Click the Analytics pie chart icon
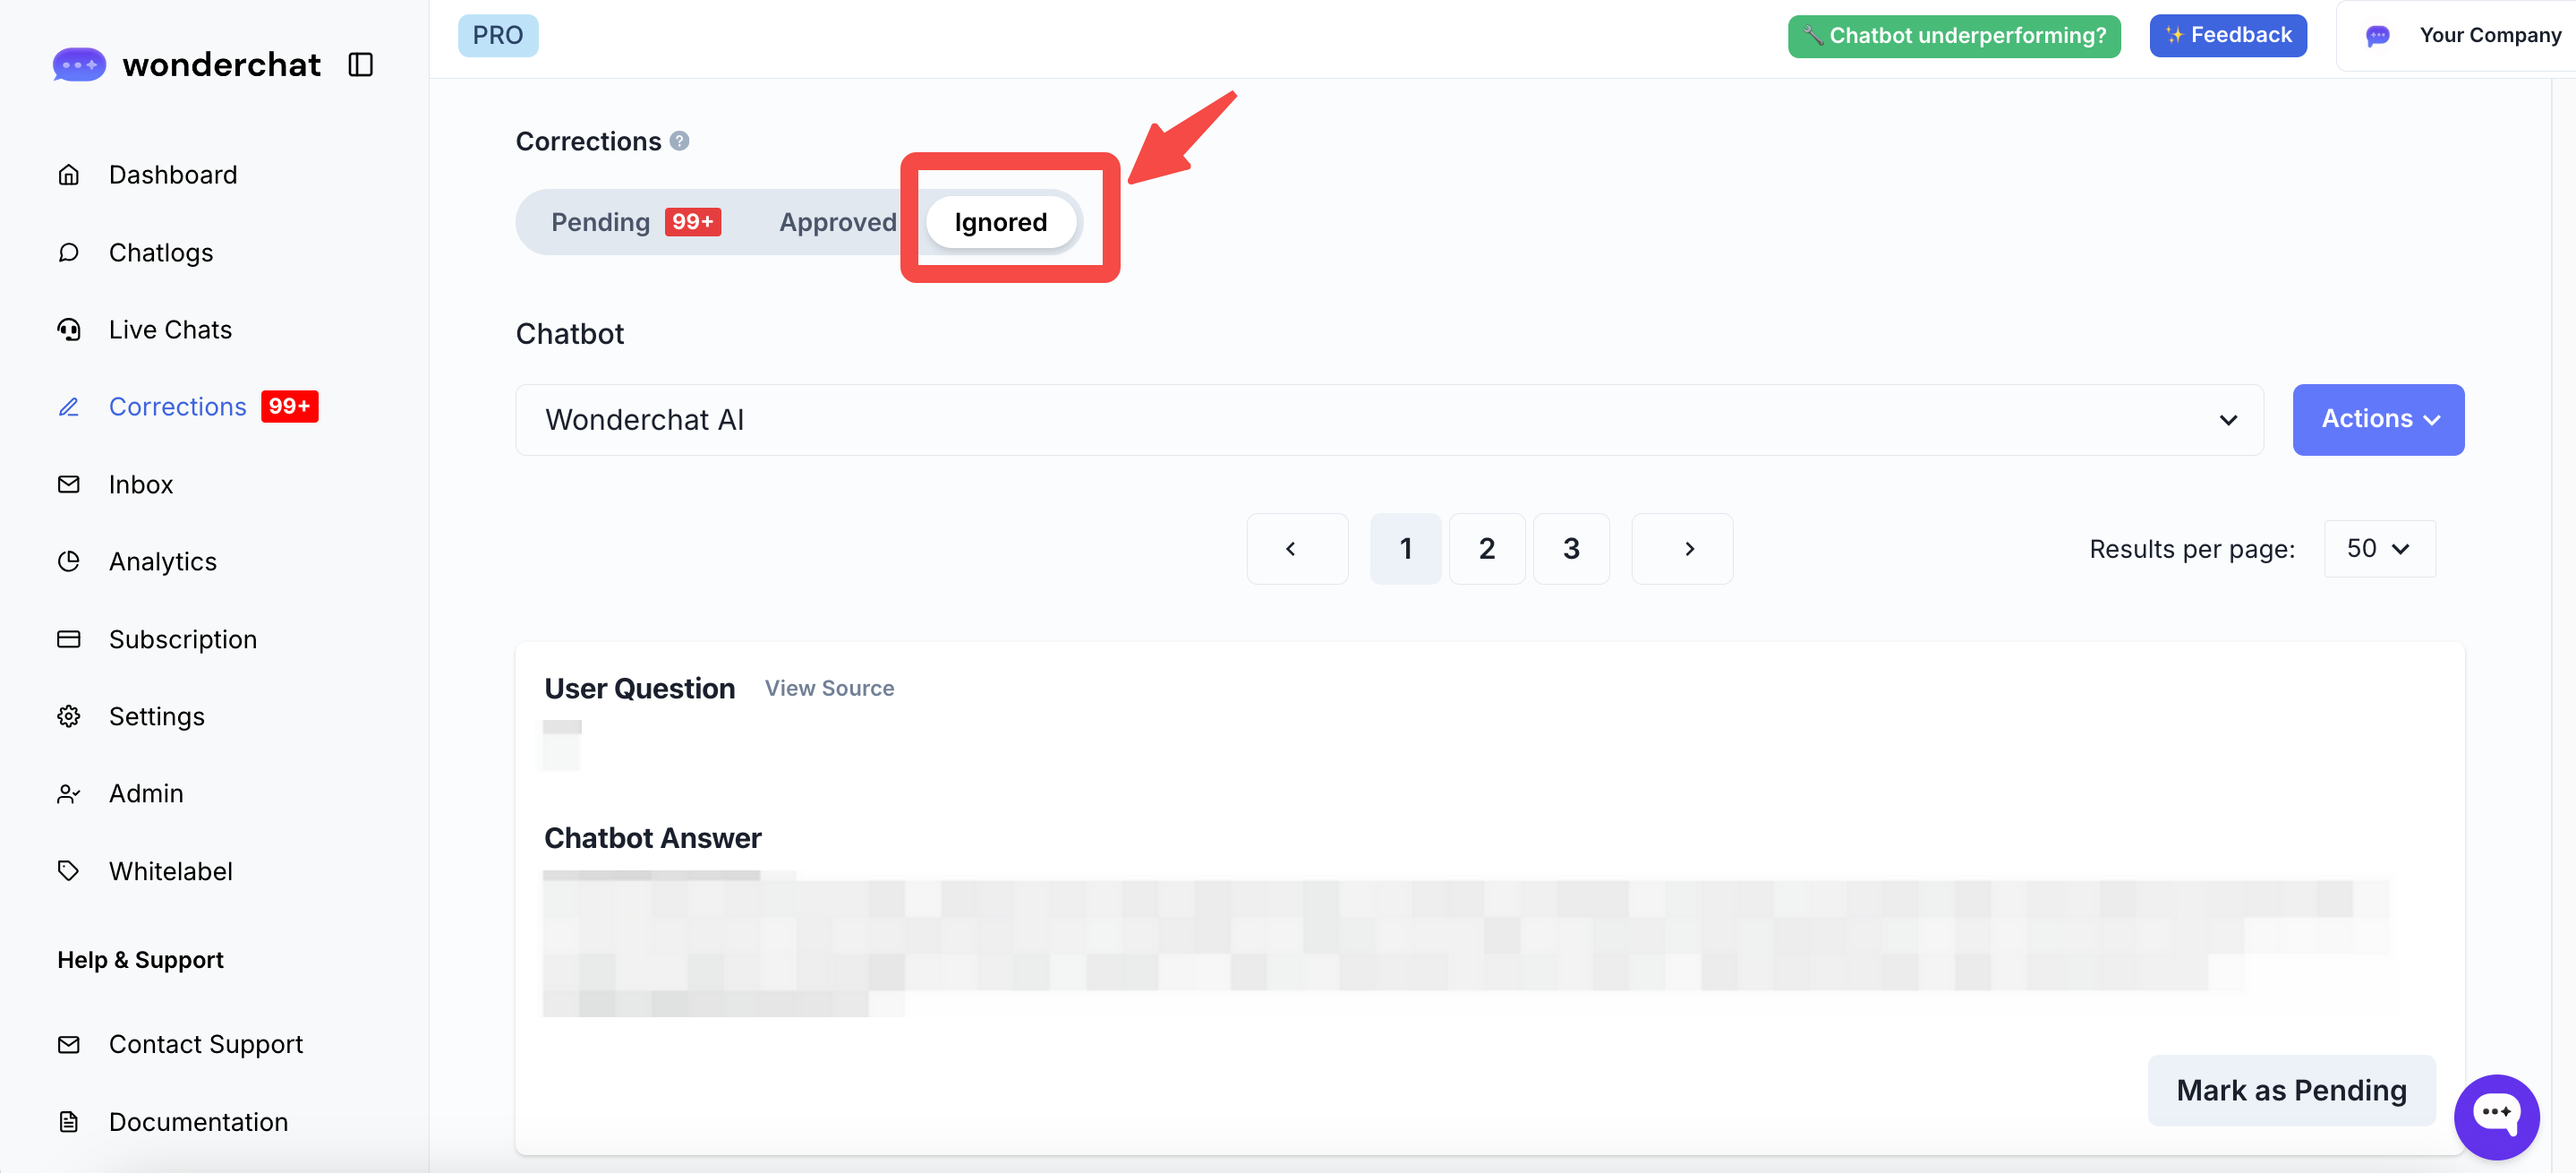 point(68,561)
